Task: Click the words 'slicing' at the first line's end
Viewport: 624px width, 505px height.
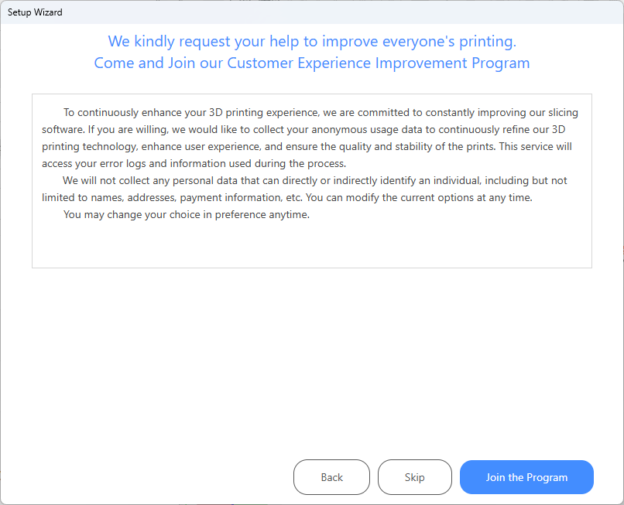Action: 560,113
